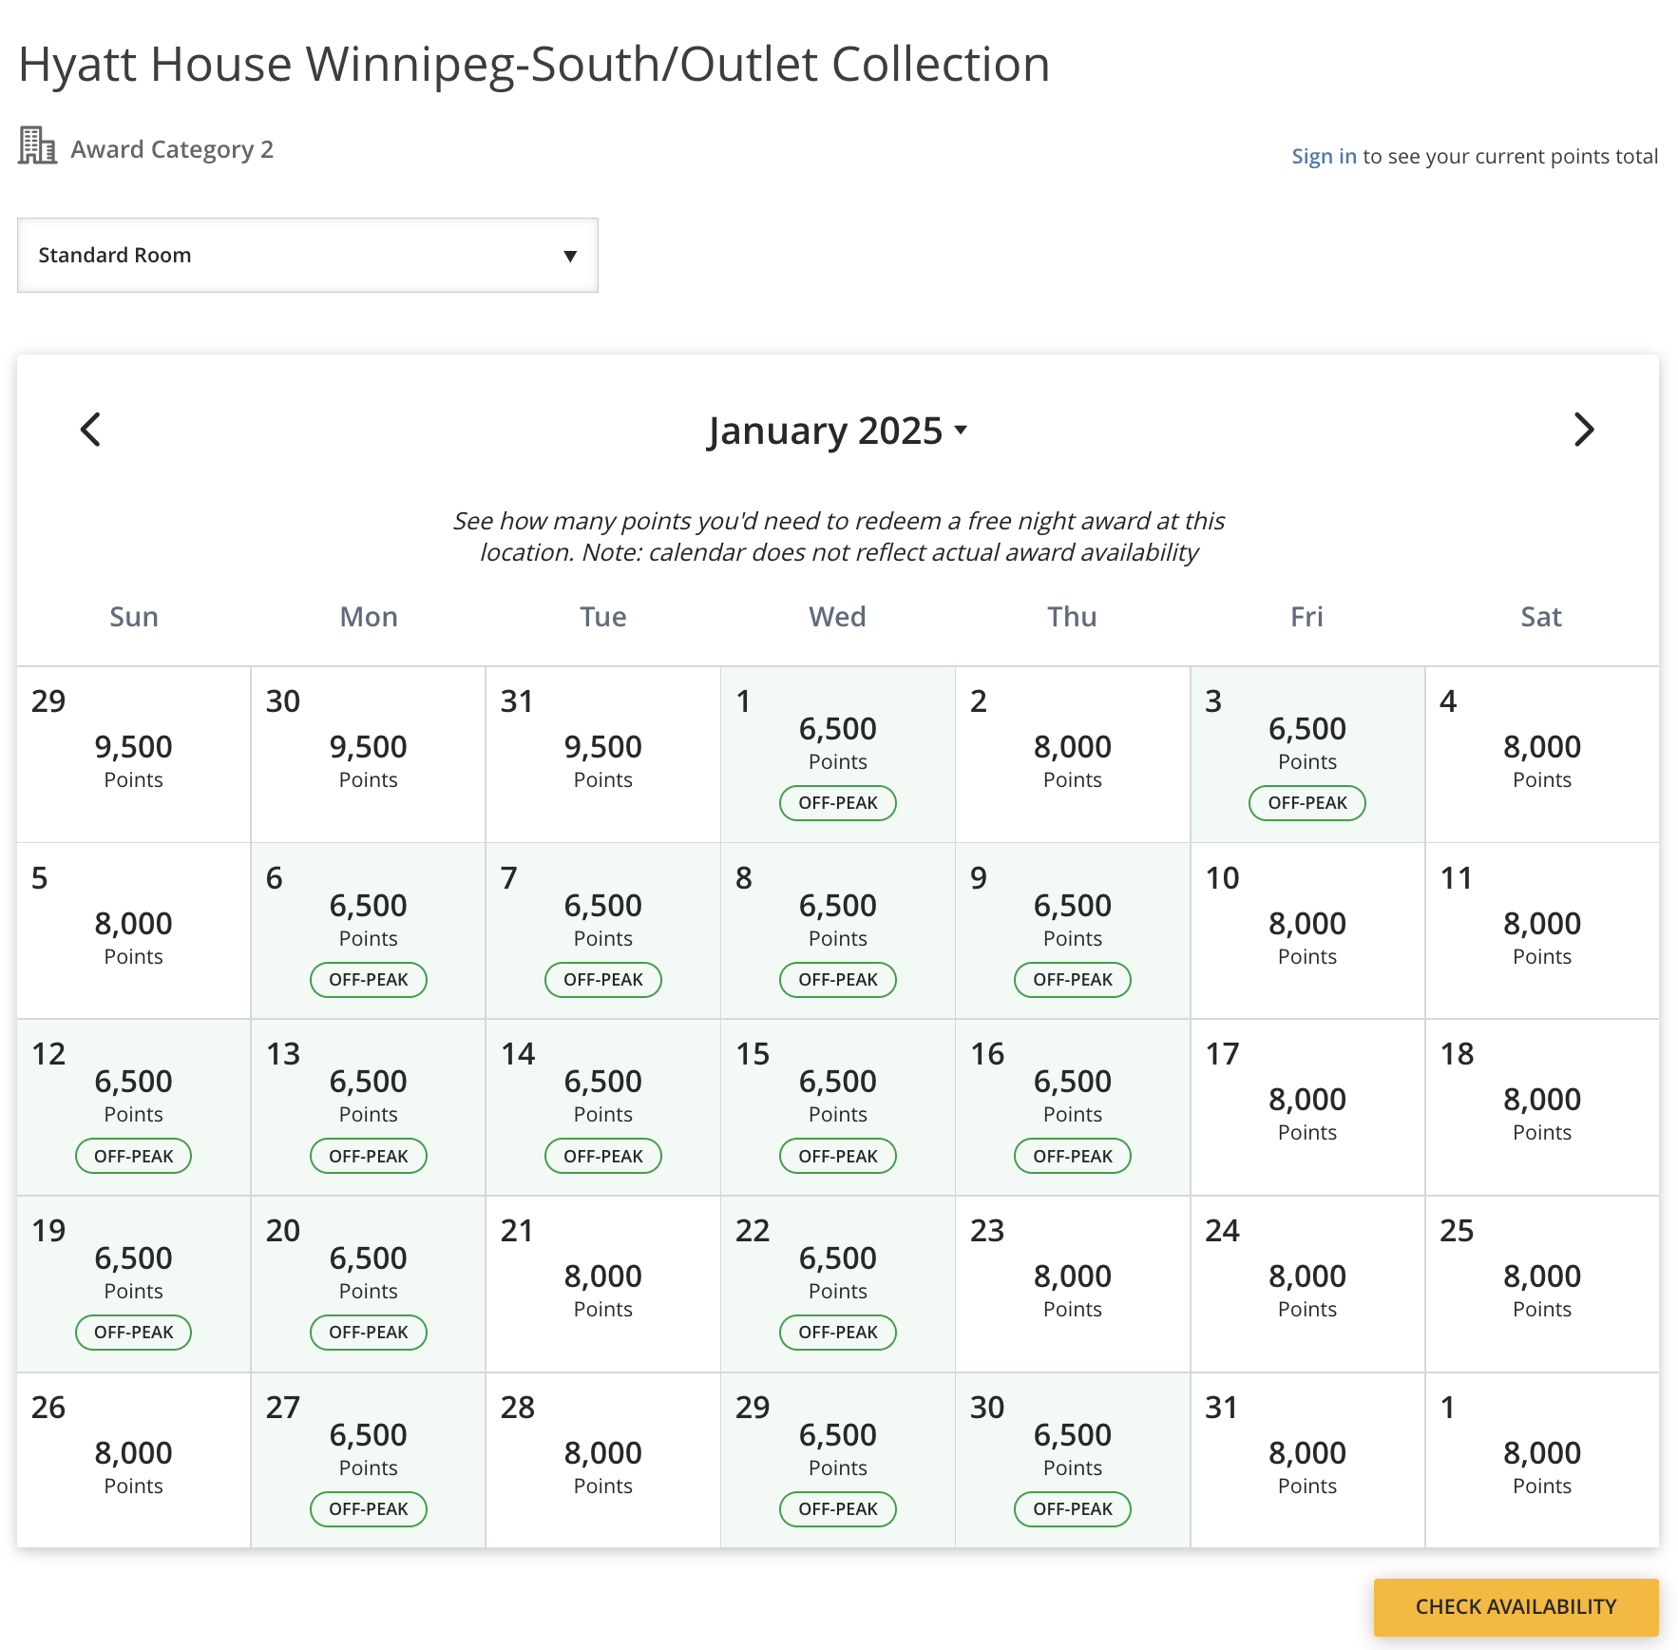Select January 15 date cell
Image resolution: width=1678 pixels, height=1650 pixels.
pyautogui.click(x=838, y=1107)
